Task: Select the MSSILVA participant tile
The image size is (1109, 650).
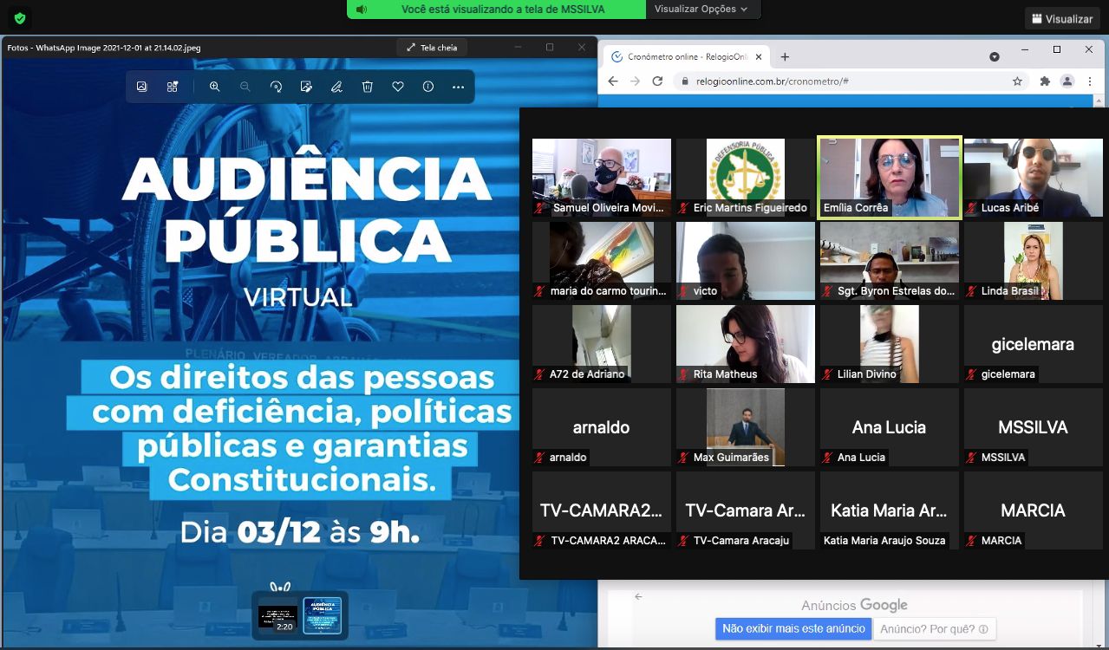Action: pos(1034,427)
